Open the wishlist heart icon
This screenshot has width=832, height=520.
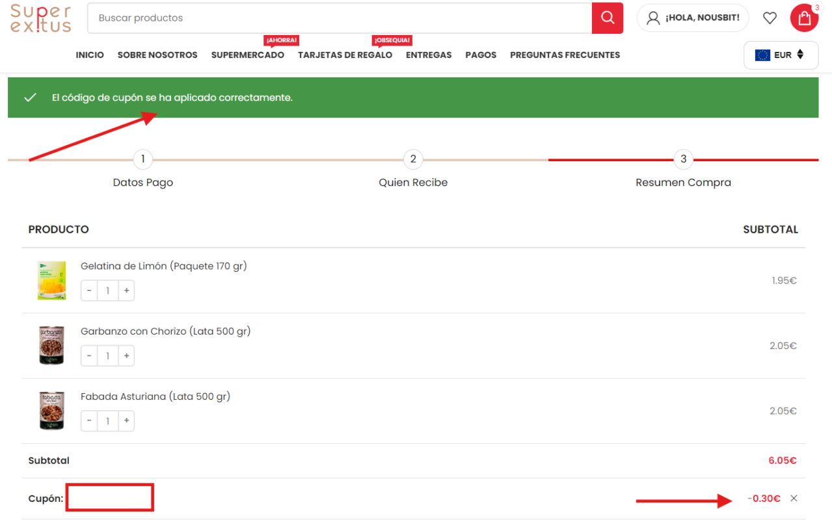[x=770, y=18]
